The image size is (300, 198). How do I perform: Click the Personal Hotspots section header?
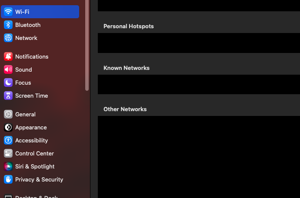(129, 26)
